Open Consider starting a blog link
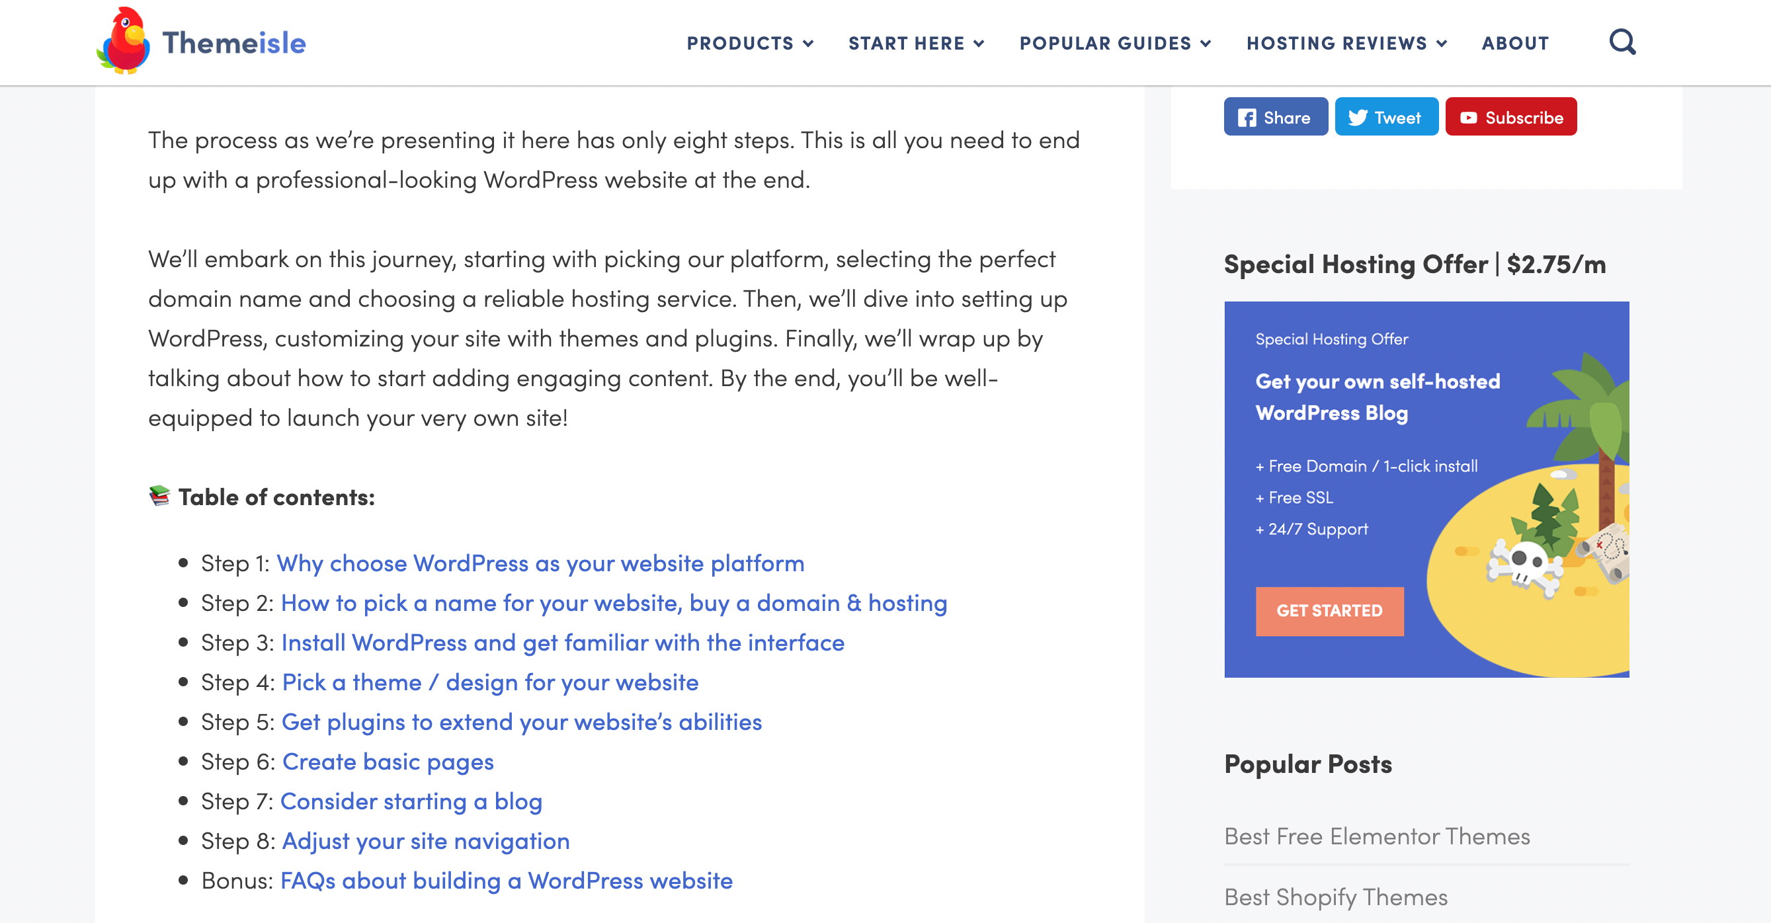1771x923 pixels. tap(411, 801)
